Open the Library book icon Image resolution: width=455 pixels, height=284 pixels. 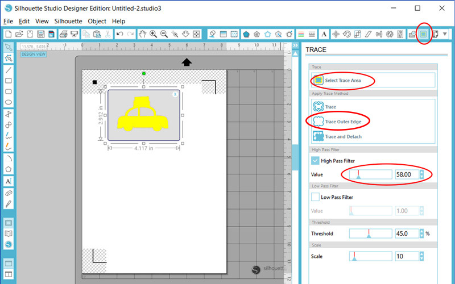coord(9,233)
